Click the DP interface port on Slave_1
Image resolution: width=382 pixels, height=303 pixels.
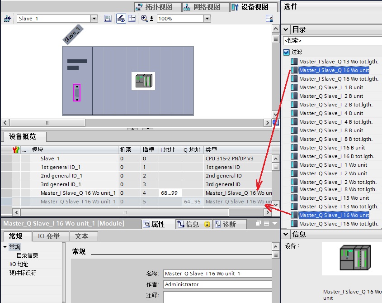[77, 92]
